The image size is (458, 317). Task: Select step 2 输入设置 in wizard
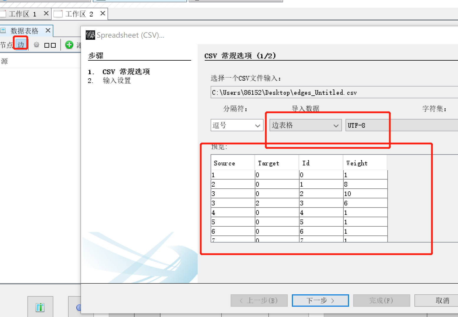coord(117,80)
